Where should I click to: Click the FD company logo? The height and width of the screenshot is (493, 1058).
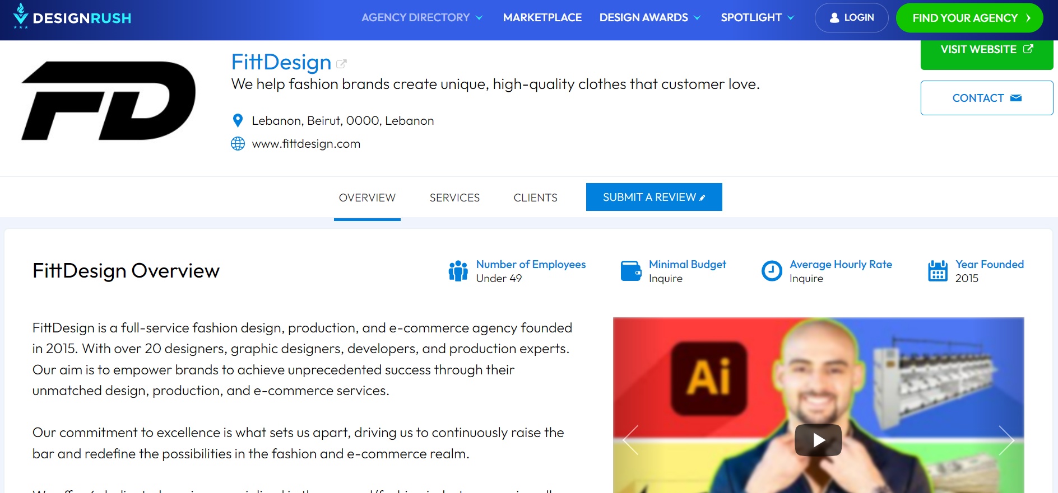tap(108, 101)
